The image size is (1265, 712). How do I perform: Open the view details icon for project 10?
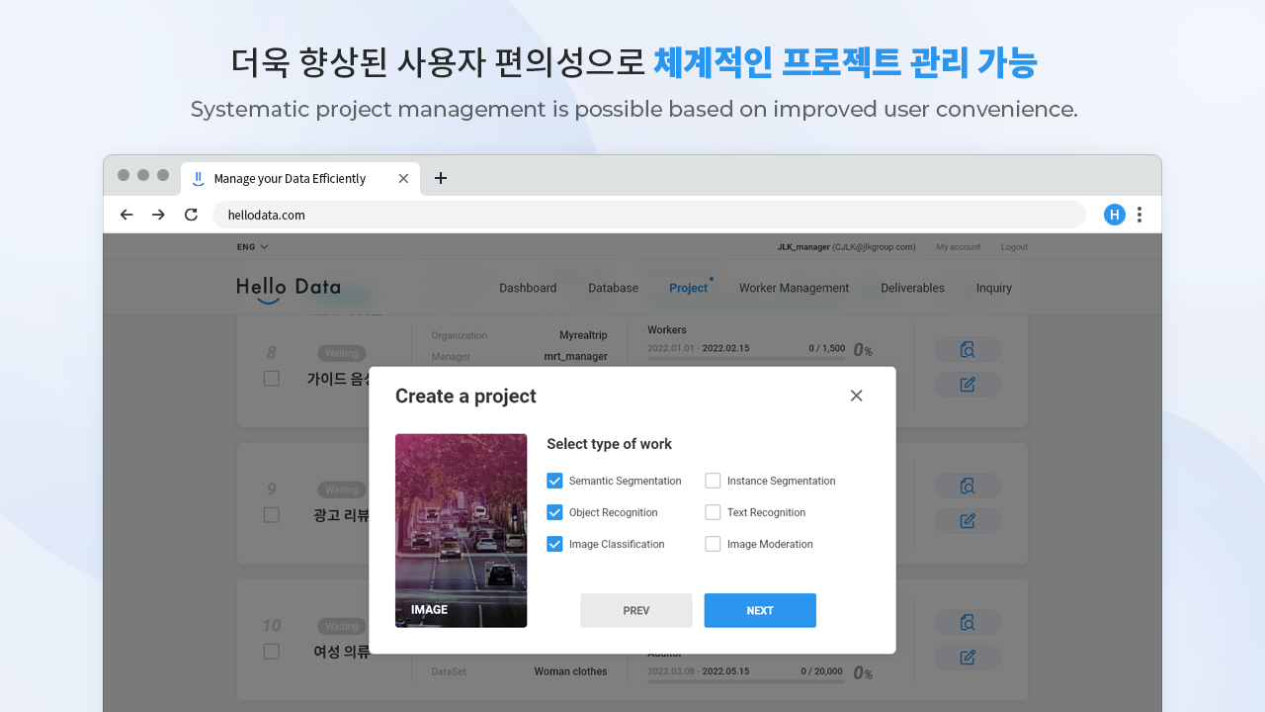(x=968, y=623)
